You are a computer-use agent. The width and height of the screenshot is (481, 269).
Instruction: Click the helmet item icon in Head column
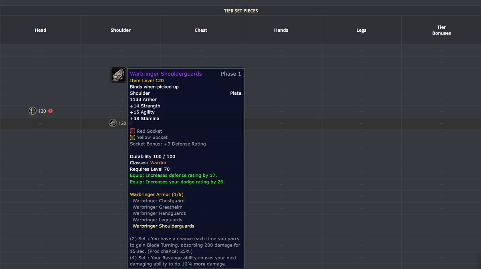32,111
